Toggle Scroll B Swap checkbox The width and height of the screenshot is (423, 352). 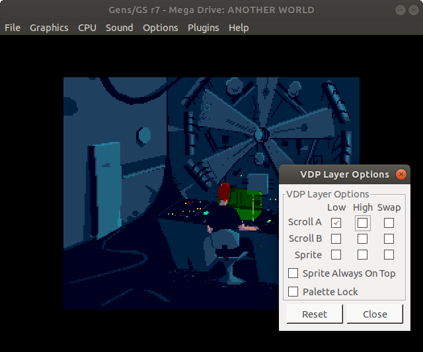tap(389, 238)
